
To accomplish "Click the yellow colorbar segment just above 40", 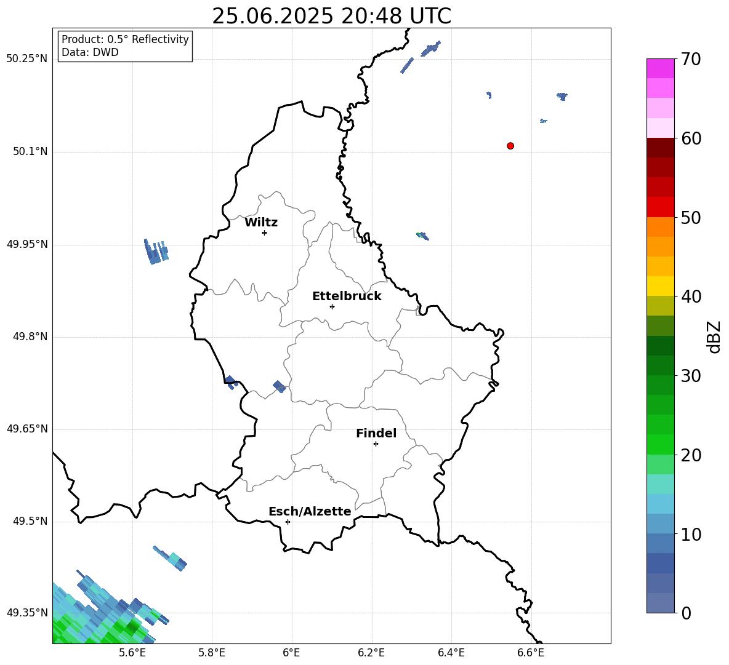I will (661, 286).
